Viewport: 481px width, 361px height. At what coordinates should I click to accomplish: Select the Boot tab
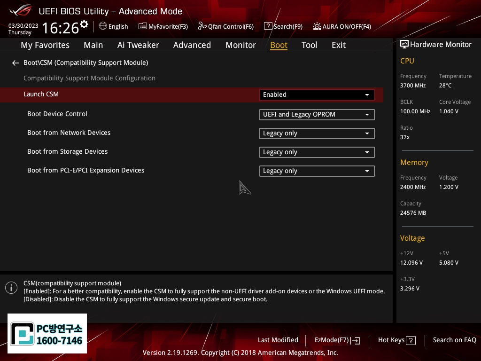point(279,45)
